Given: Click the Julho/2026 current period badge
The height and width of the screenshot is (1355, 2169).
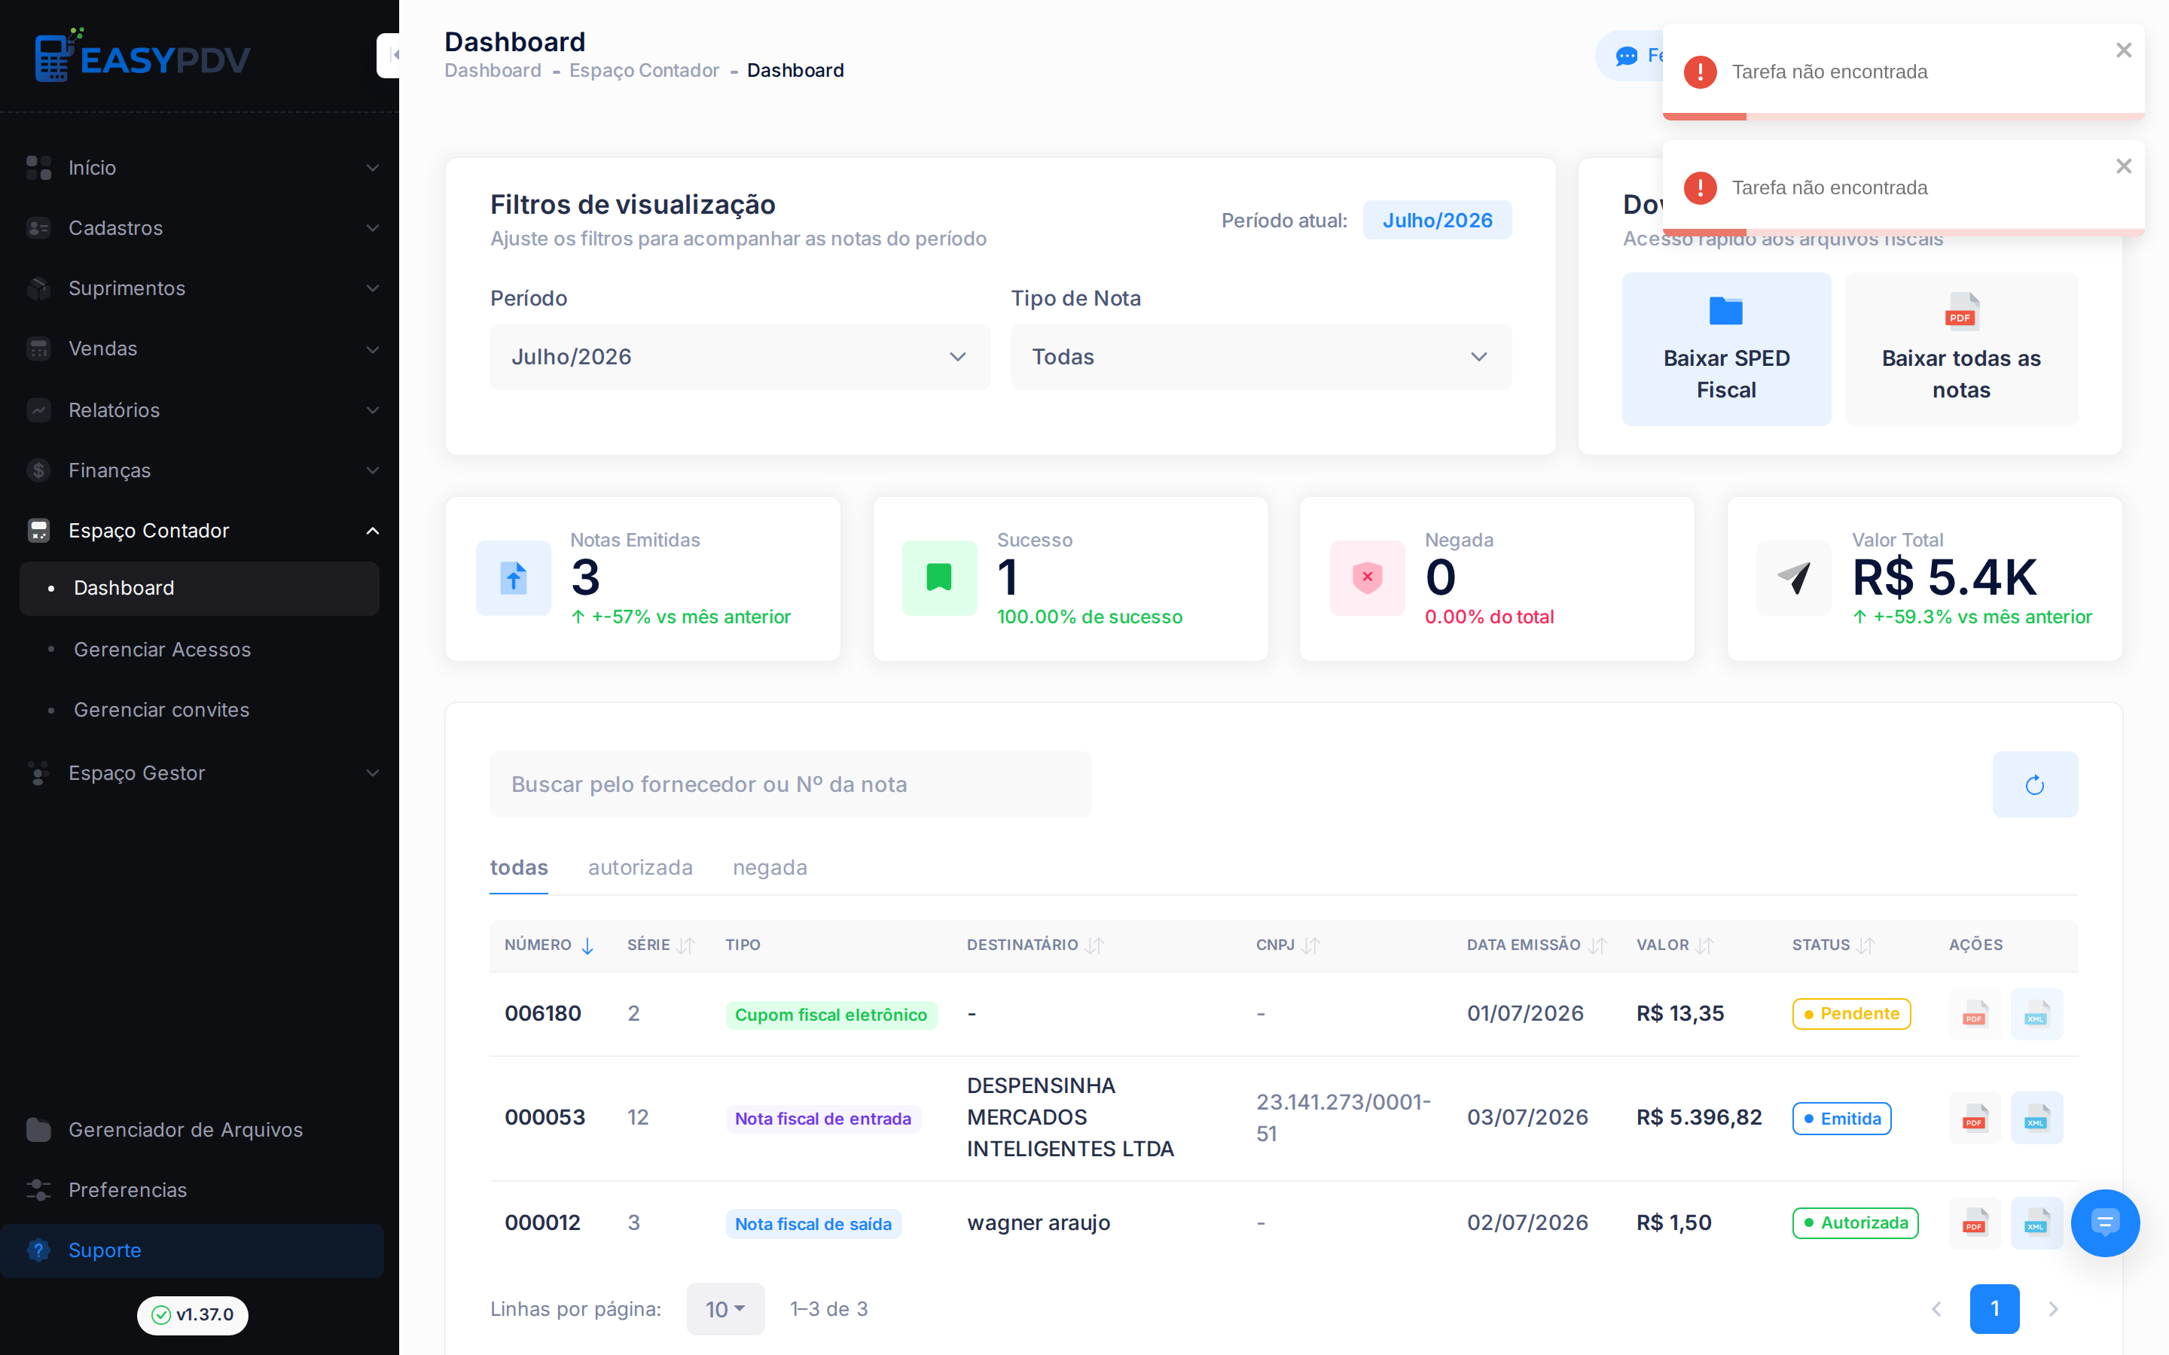Looking at the screenshot, I should click(x=1437, y=221).
